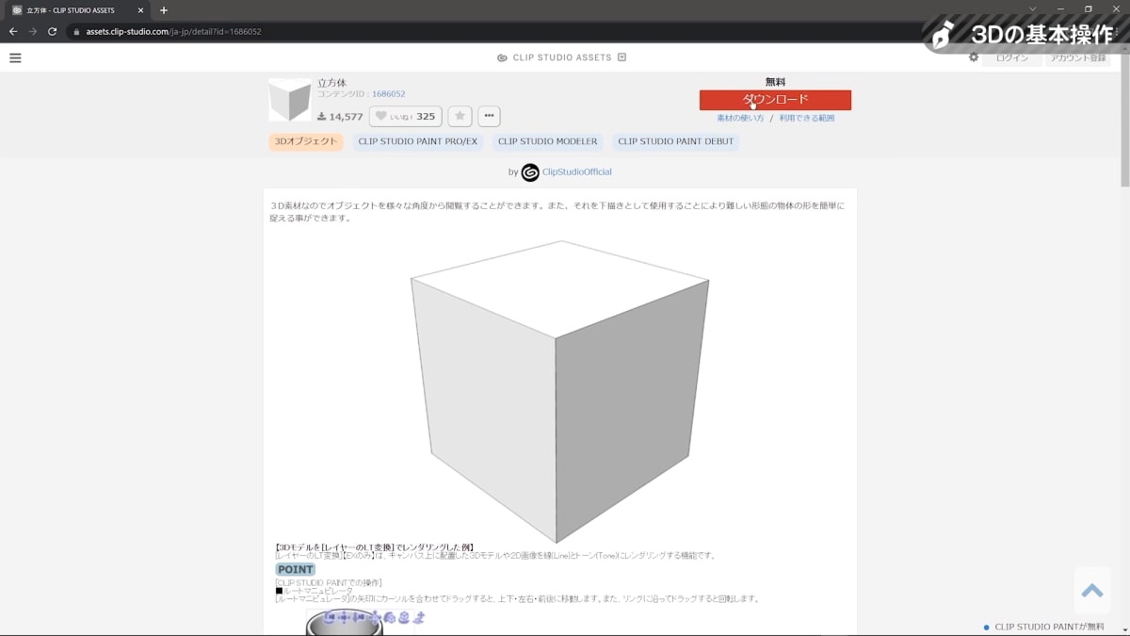Select the CLIP STUDIO MODELER tag

tap(548, 142)
